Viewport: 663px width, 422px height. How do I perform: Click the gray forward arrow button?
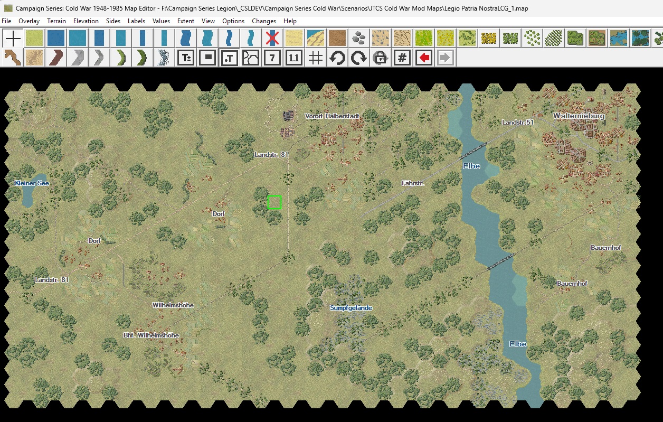[x=444, y=58]
